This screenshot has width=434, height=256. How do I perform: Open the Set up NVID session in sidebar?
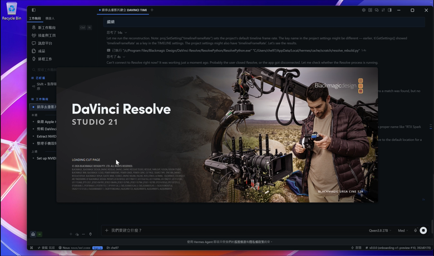(x=45, y=158)
